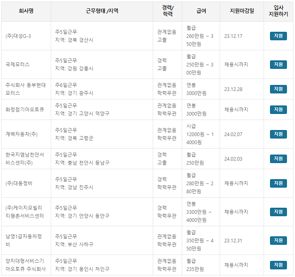The image size is (295, 277).
Task: Click deadline 23.12.17
Action: (233, 36)
